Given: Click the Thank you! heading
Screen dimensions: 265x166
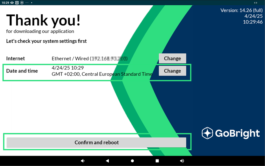Looking at the screenshot, I should (x=43, y=20).
